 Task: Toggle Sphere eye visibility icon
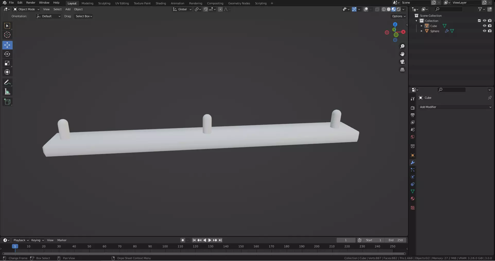coord(484,31)
